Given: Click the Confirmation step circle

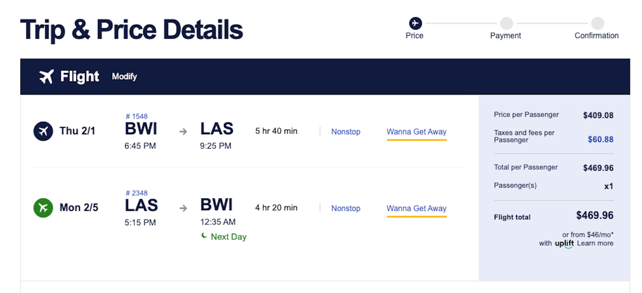Looking at the screenshot, I should [x=597, y=23].
